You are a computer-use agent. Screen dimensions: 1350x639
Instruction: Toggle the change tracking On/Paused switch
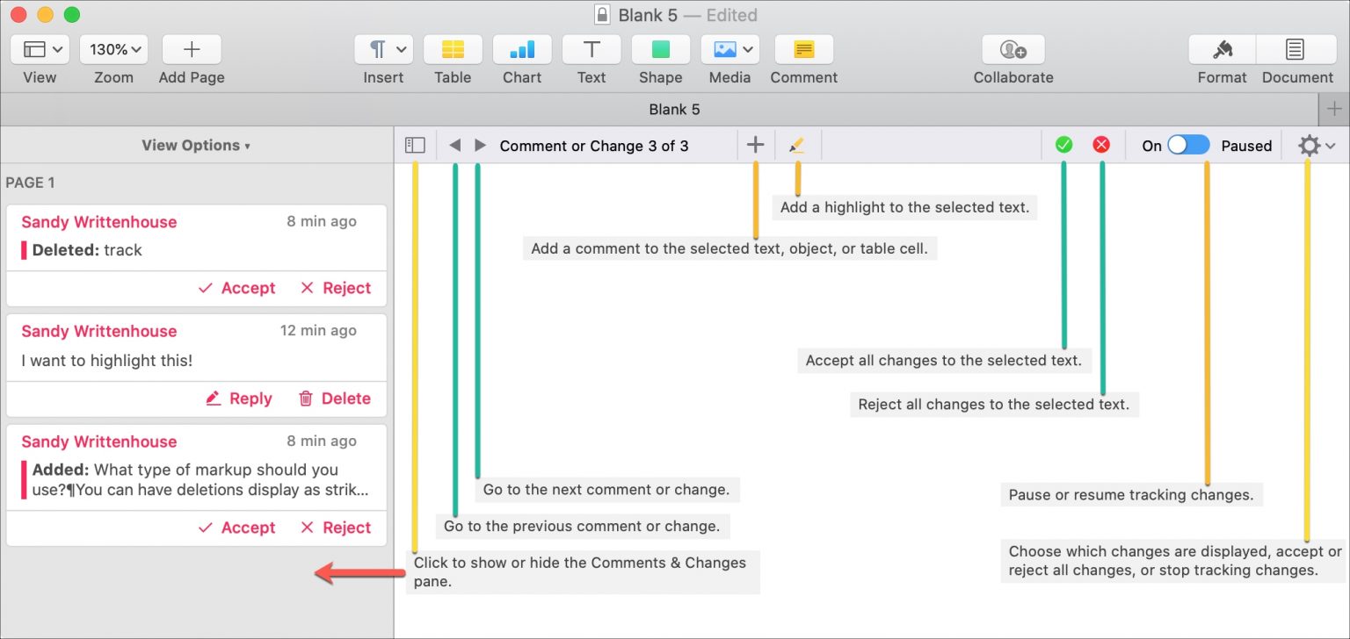1188,146
